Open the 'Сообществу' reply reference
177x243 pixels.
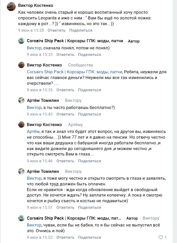coord(81,65)
